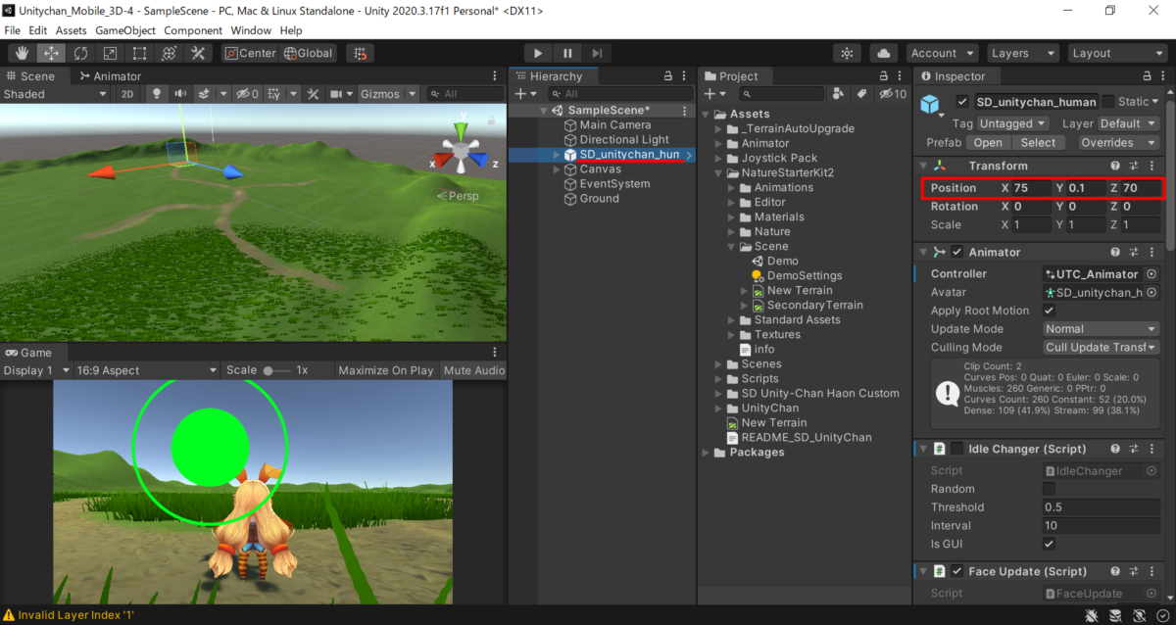
Task: Toggle the Scene view component tools icon
Action: pos(314,94)
